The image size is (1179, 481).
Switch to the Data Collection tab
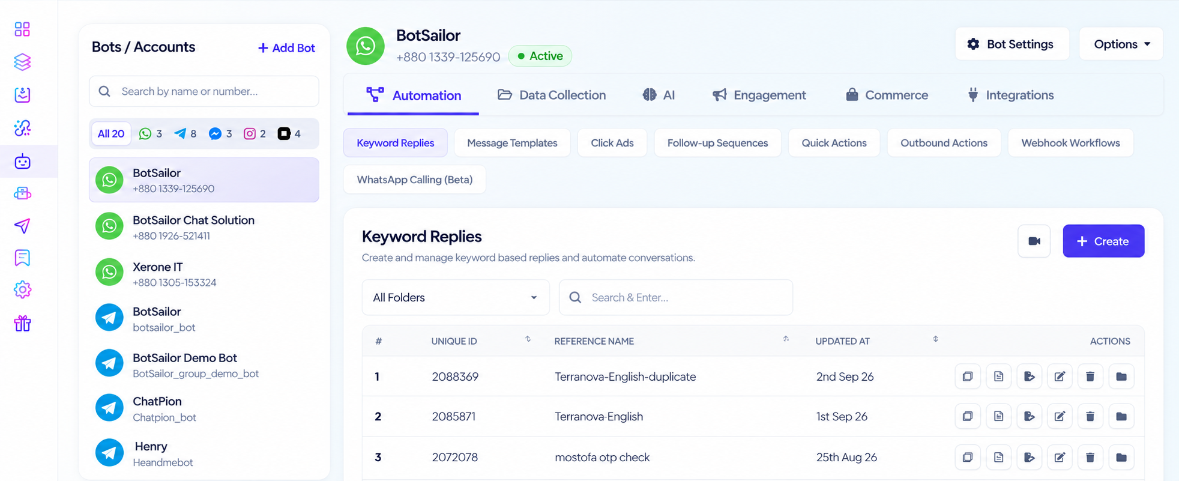point(552,95)
